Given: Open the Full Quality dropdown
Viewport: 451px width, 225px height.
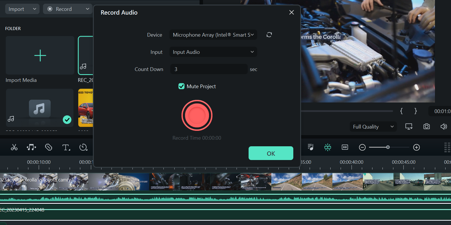Looking at the screenshot, I should click(373, 127).
